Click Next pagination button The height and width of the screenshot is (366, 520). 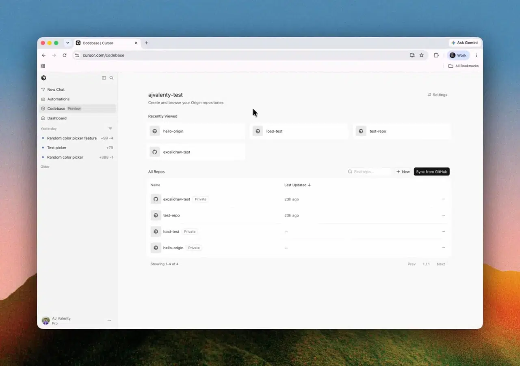click(x=441, y=264)
